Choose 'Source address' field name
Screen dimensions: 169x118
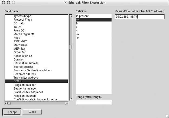(24, 67)
